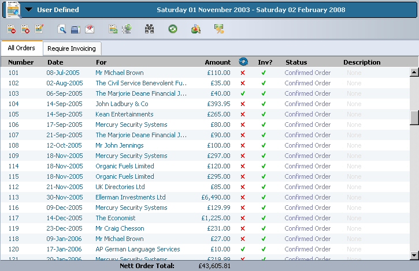Open The Economist order link
419x271 pixels.
(116, 218)
